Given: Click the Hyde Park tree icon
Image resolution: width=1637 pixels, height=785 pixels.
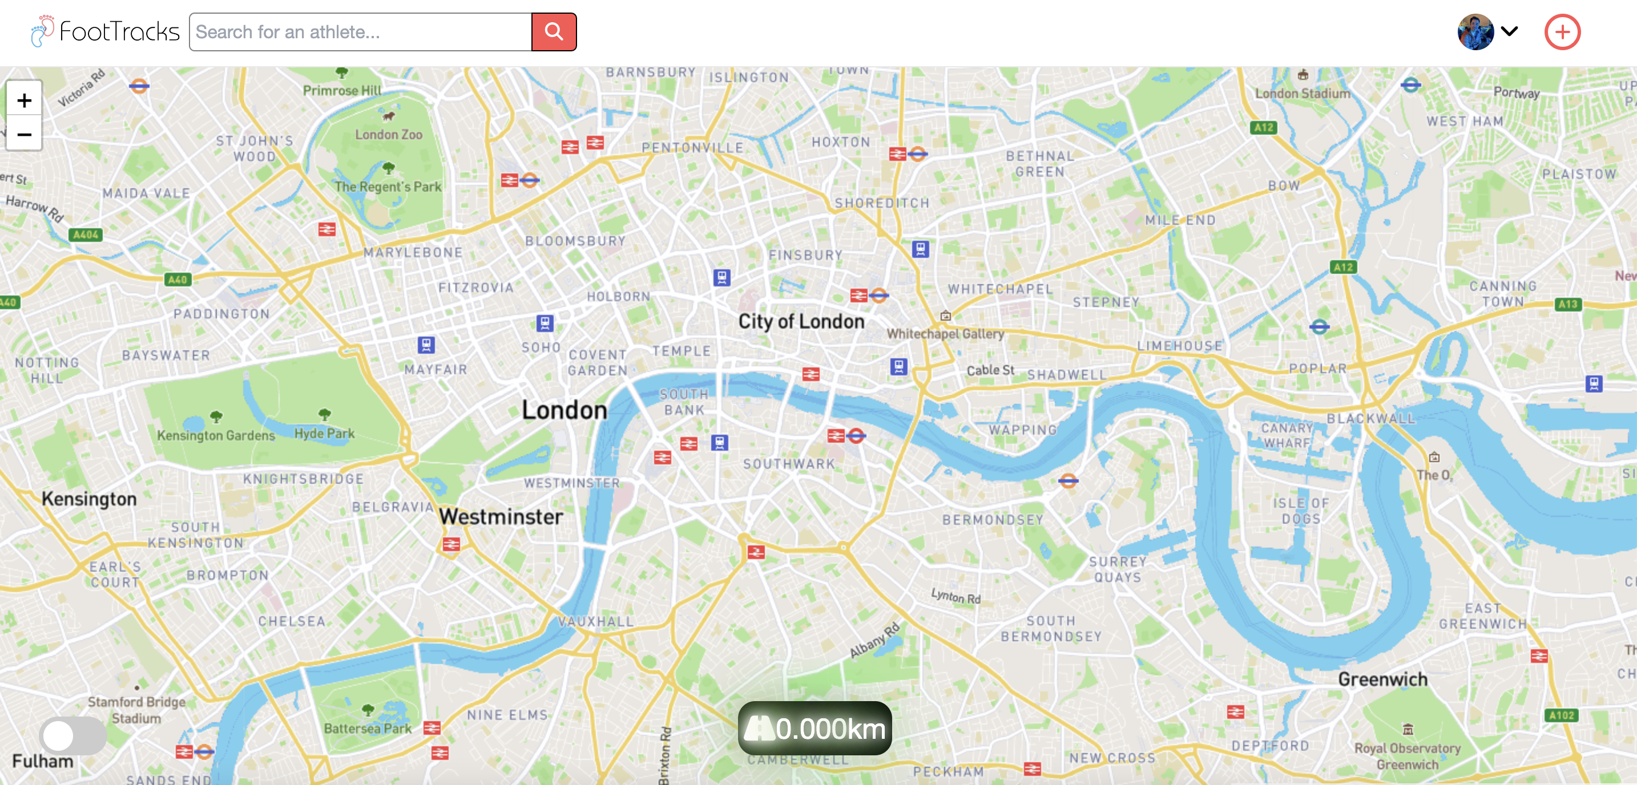Looking at the screenshot, I should click(x=324, y=415).
